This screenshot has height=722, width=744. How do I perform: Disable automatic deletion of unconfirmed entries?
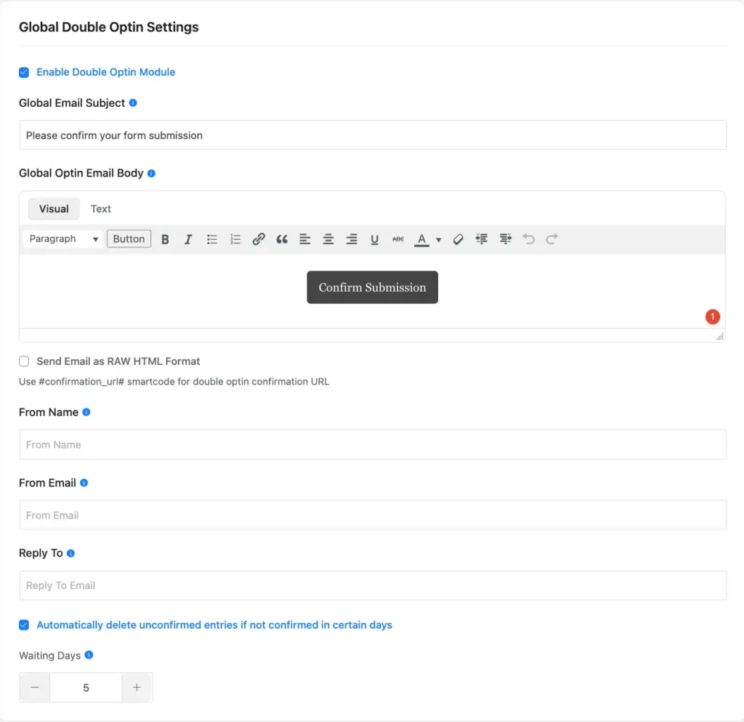tap(24, 625)
